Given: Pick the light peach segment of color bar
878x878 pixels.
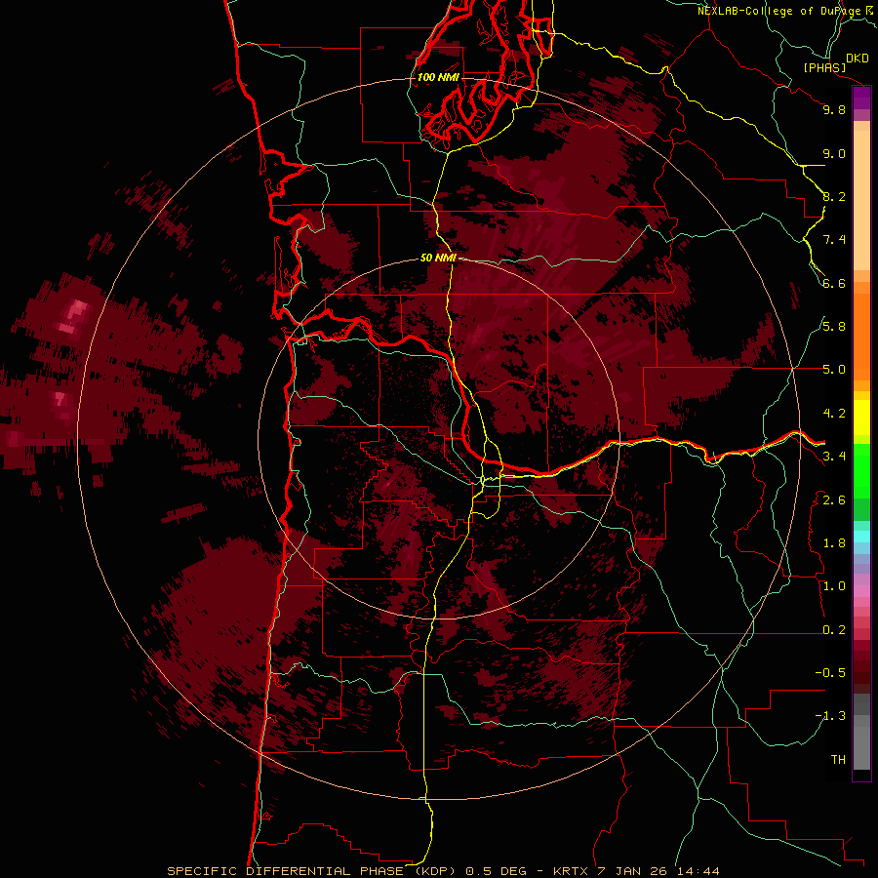Looking at the screenshot, I should tap(861, 202).
